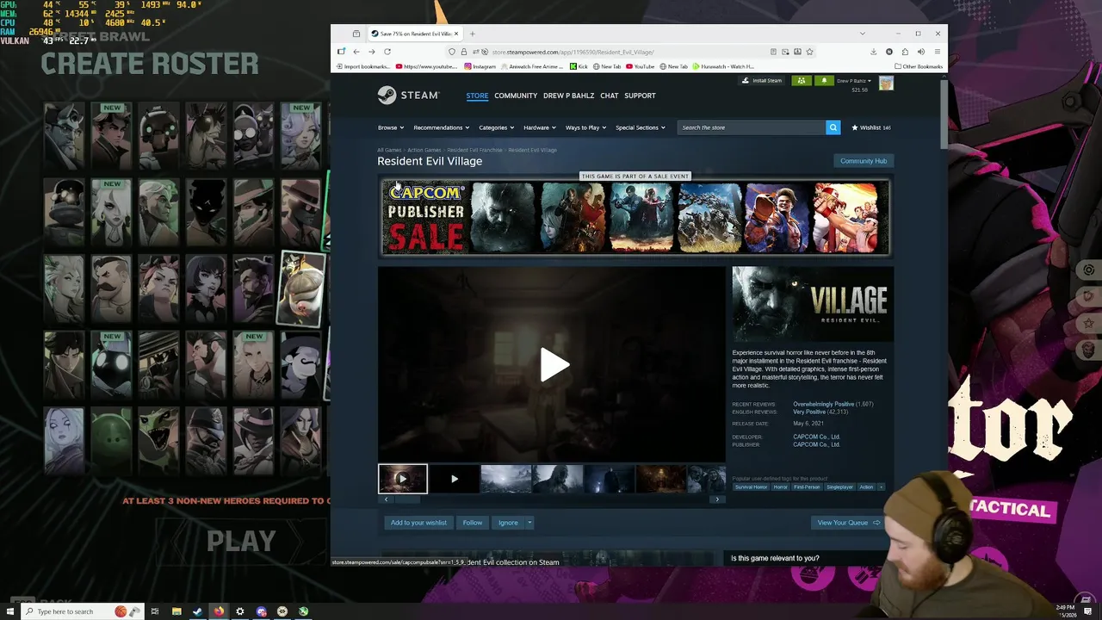The width and height of the screenshot is (1102, 620).
Task: Open Steam from the taskbar
Action: click(197, 611)
